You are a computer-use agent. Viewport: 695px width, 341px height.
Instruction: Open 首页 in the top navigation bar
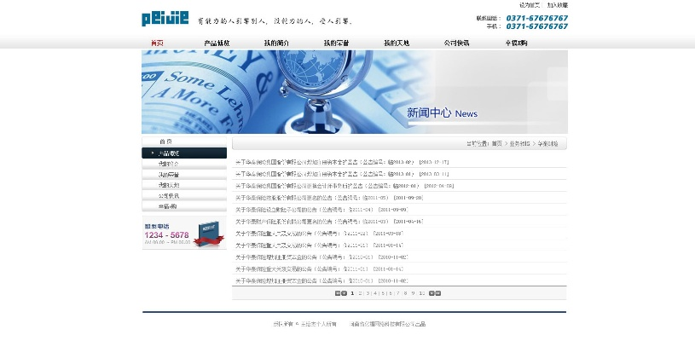(157, 43)
